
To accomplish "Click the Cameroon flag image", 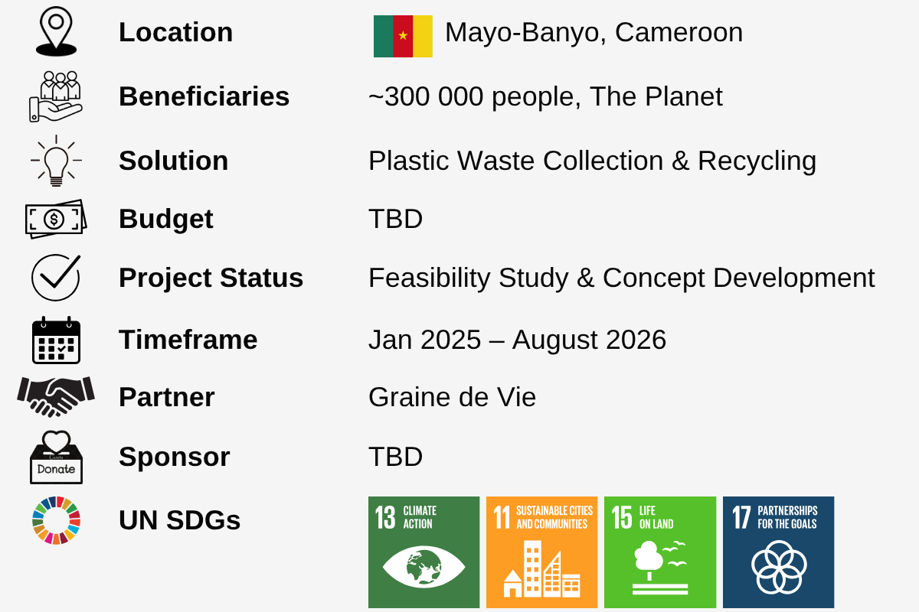I will coord(403,36).
